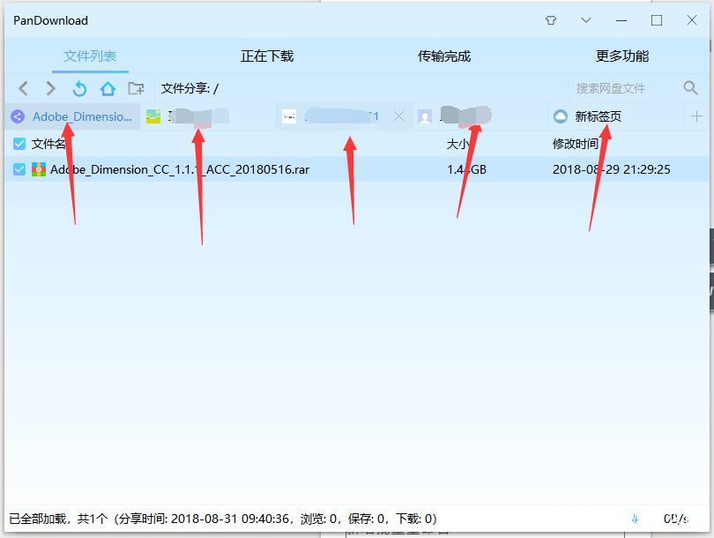714x538 pixels.
Task: Close the PanDownload window
Action: point(692,20)
